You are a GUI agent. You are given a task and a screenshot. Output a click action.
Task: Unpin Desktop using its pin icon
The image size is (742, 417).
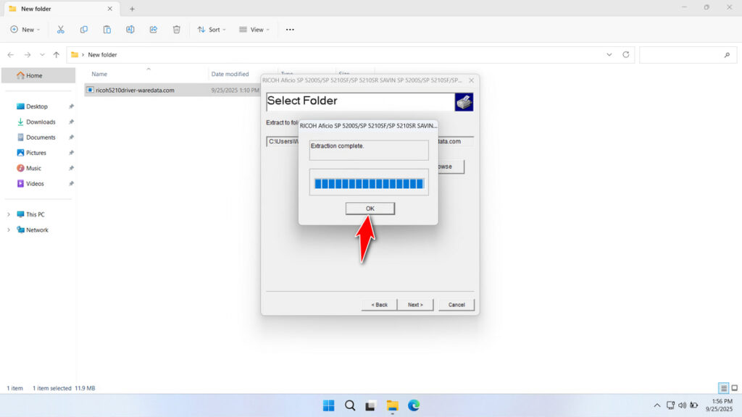(71, 107)
